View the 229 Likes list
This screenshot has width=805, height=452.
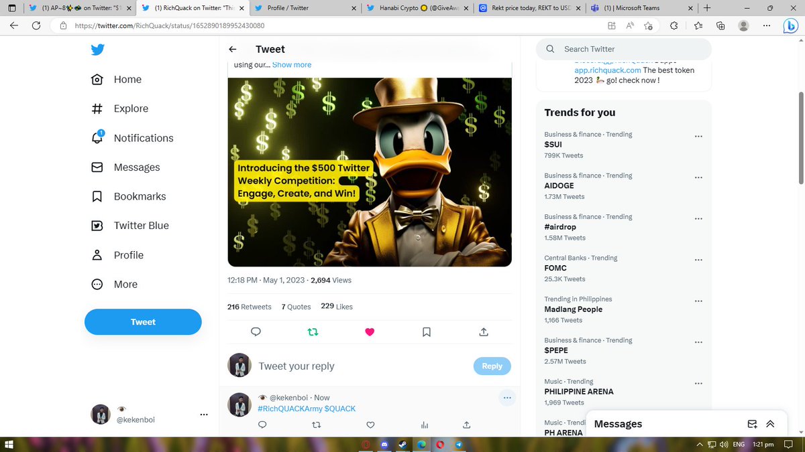[337, 307]
